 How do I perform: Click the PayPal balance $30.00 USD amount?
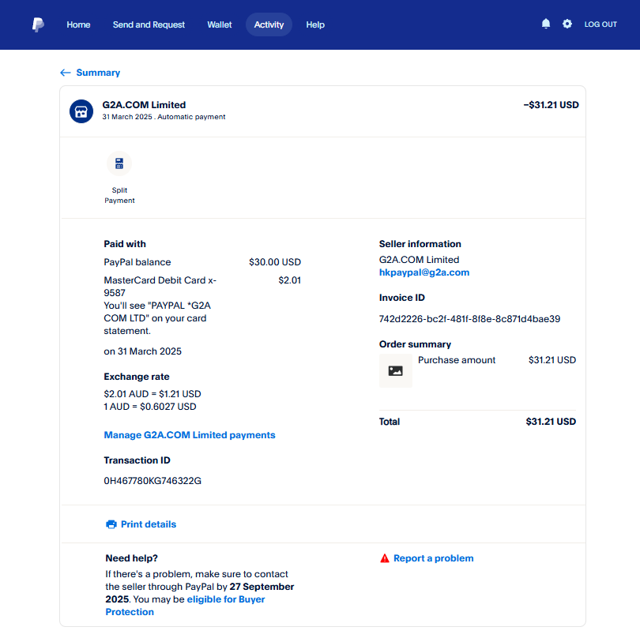coord(274,262)
